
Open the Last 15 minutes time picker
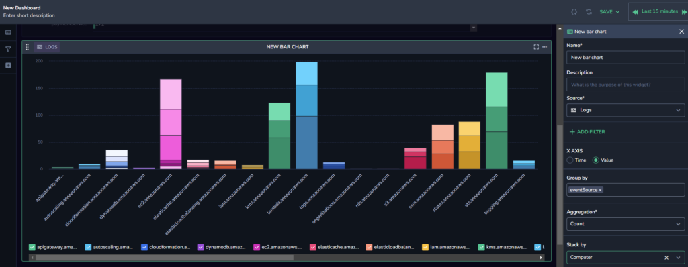(660, 11)
